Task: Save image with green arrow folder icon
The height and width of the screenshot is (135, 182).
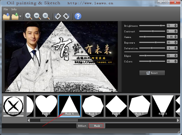Action: [x=15, y=16]
